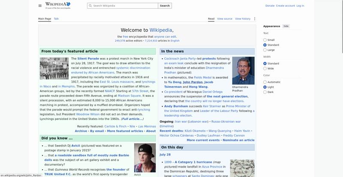Click the July 28 date link
Viewport: 343px width, 177px height.
(165, 155)
